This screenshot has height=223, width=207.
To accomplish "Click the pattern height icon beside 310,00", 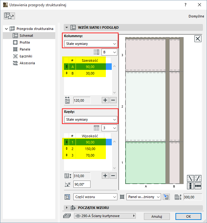I will (x=68, y=176).
